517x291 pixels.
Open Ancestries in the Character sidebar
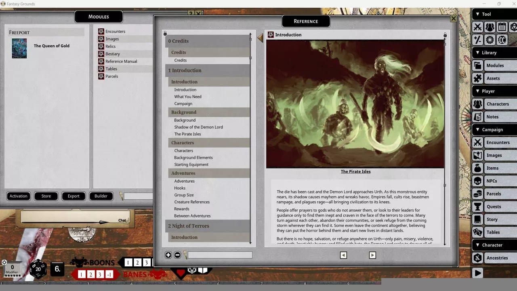coord(494,258)
